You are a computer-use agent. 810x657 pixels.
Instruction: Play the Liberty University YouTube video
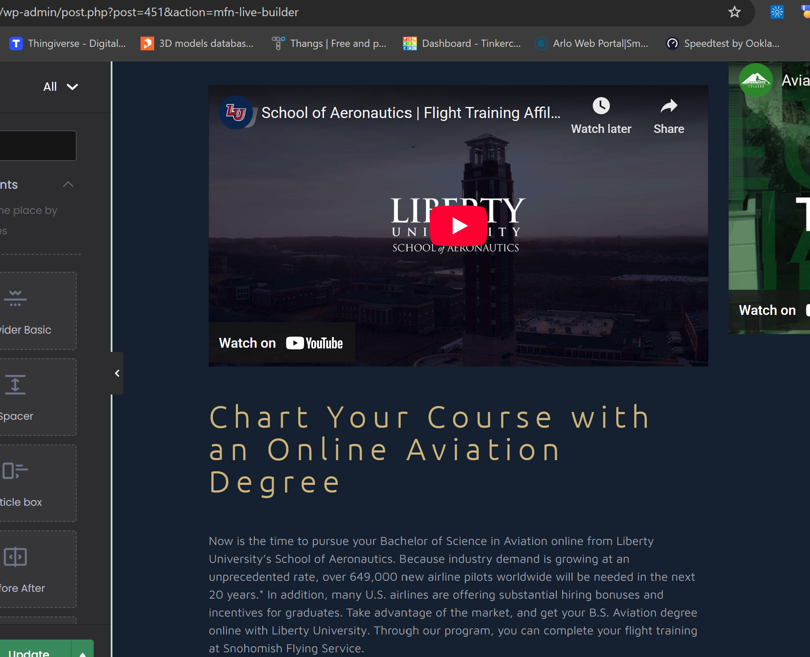click(x=458, y=225)
